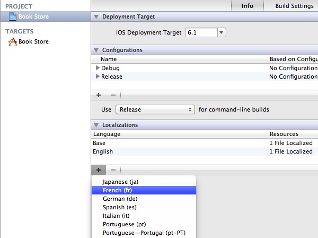Click the Book Store target app icon
Image resolution: width=318 pixels, height=238 pixels.
point(13,41)
